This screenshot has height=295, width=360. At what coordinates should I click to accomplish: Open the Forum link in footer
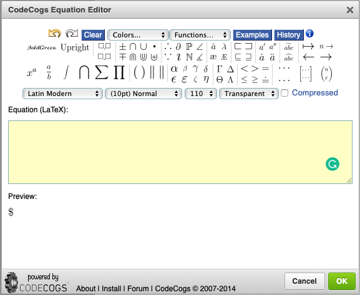point(138,288)
